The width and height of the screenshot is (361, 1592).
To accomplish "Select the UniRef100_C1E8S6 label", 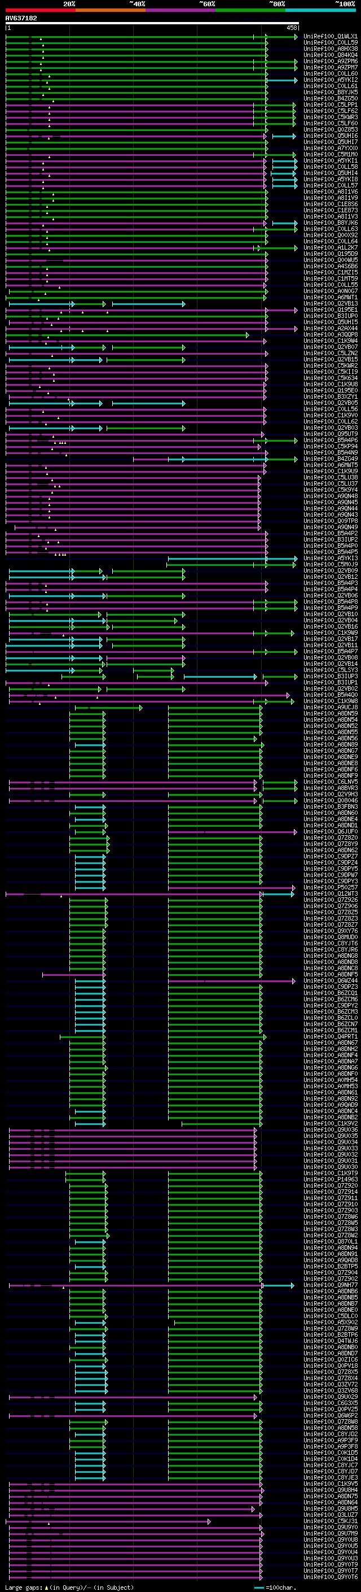I will pos(331,204).
